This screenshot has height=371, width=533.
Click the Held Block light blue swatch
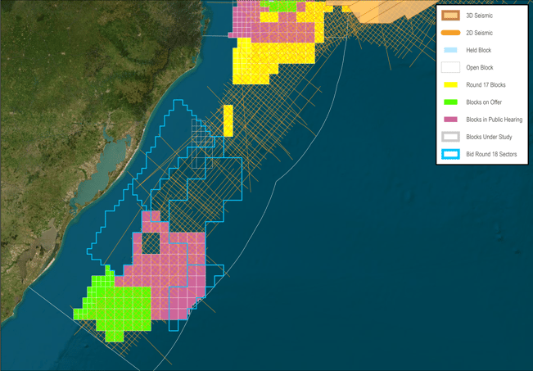click(x=450, y=50)
